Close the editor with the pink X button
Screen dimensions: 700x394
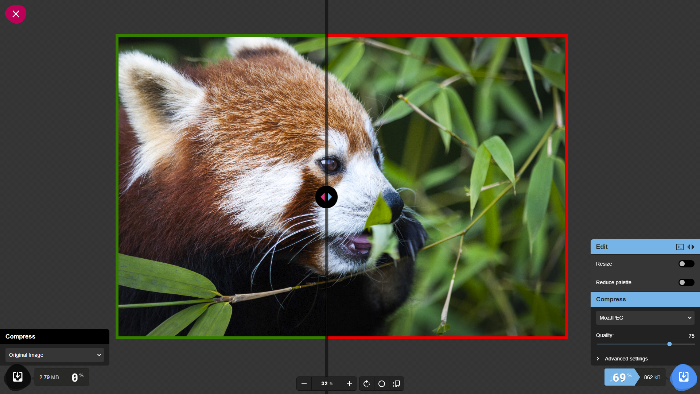coord(16,14)
